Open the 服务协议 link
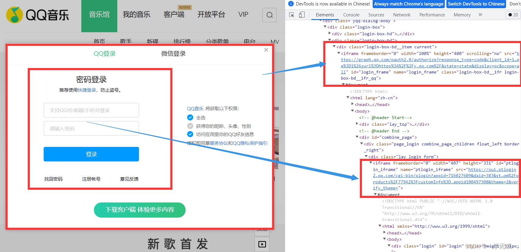The image size is (521, 252). tap(219, 143)
